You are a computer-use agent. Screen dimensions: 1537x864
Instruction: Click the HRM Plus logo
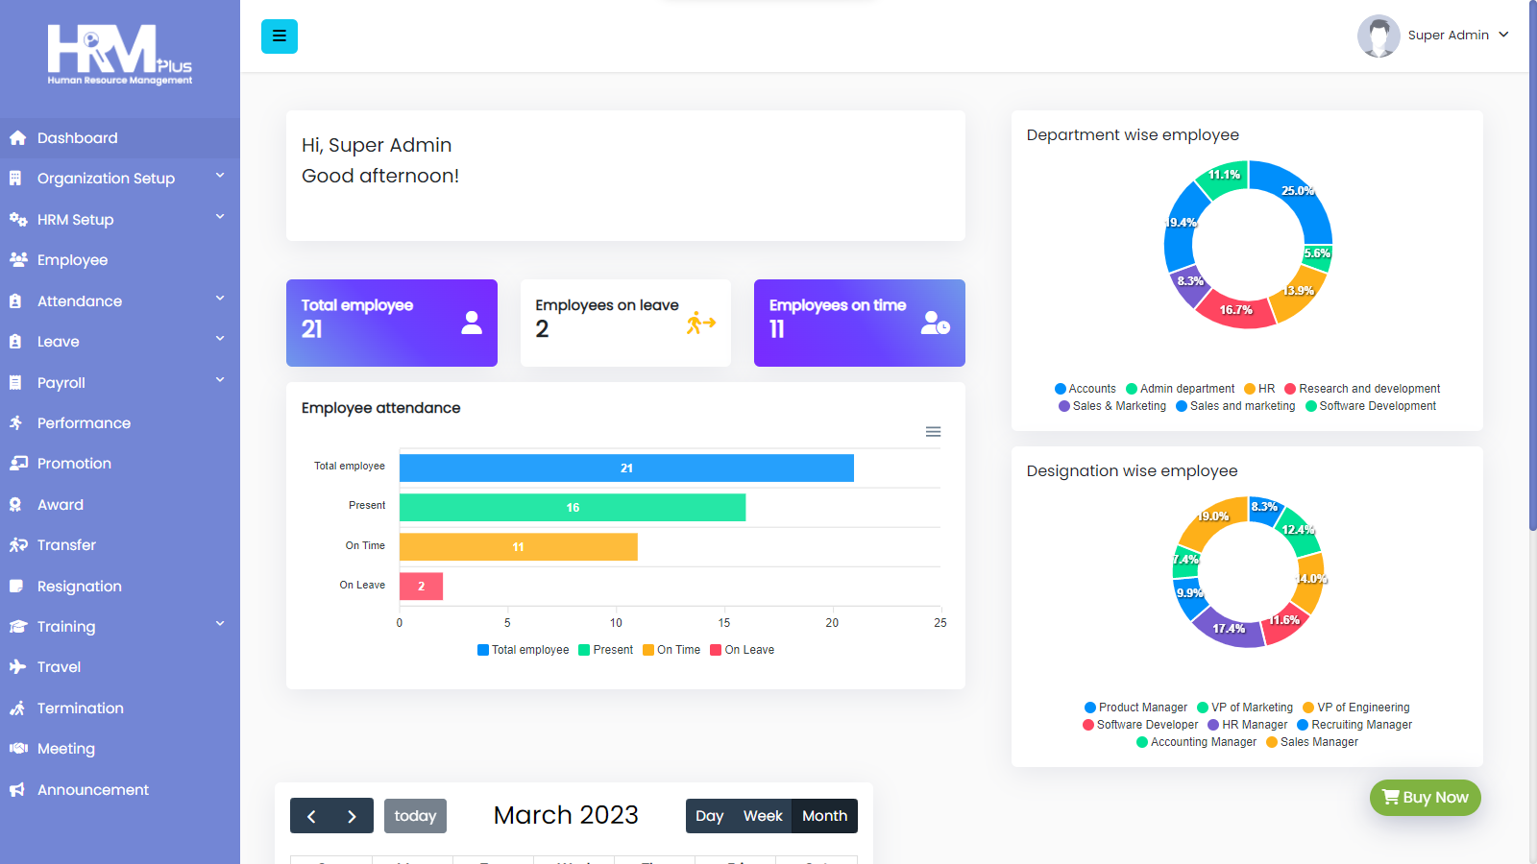point(120,55)
